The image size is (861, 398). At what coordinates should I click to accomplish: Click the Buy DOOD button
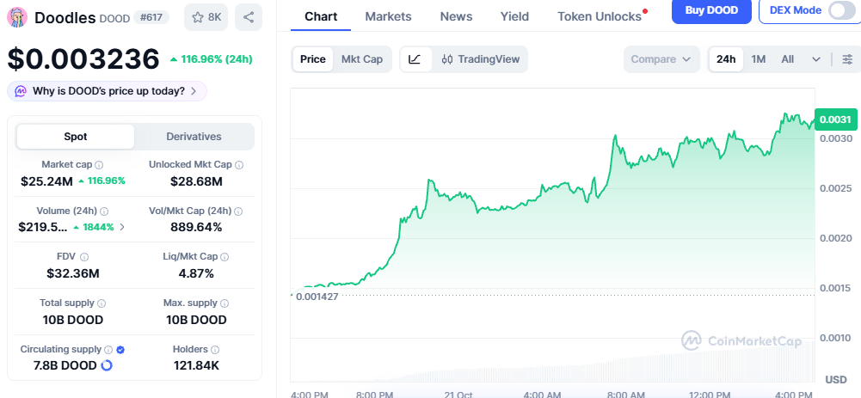(x=711, y=10)
